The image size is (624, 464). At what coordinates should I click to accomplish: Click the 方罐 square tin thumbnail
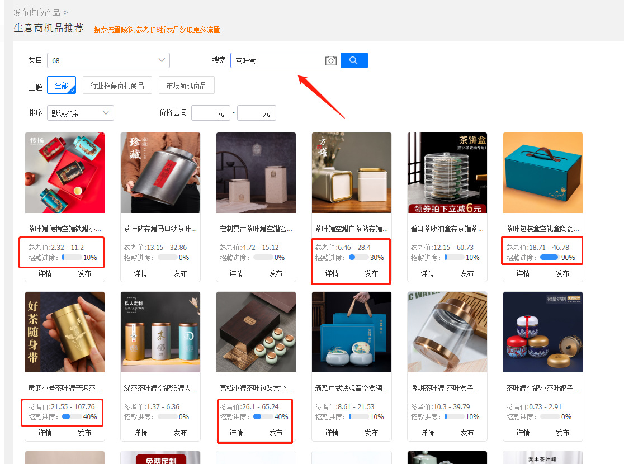click(351, 173)
